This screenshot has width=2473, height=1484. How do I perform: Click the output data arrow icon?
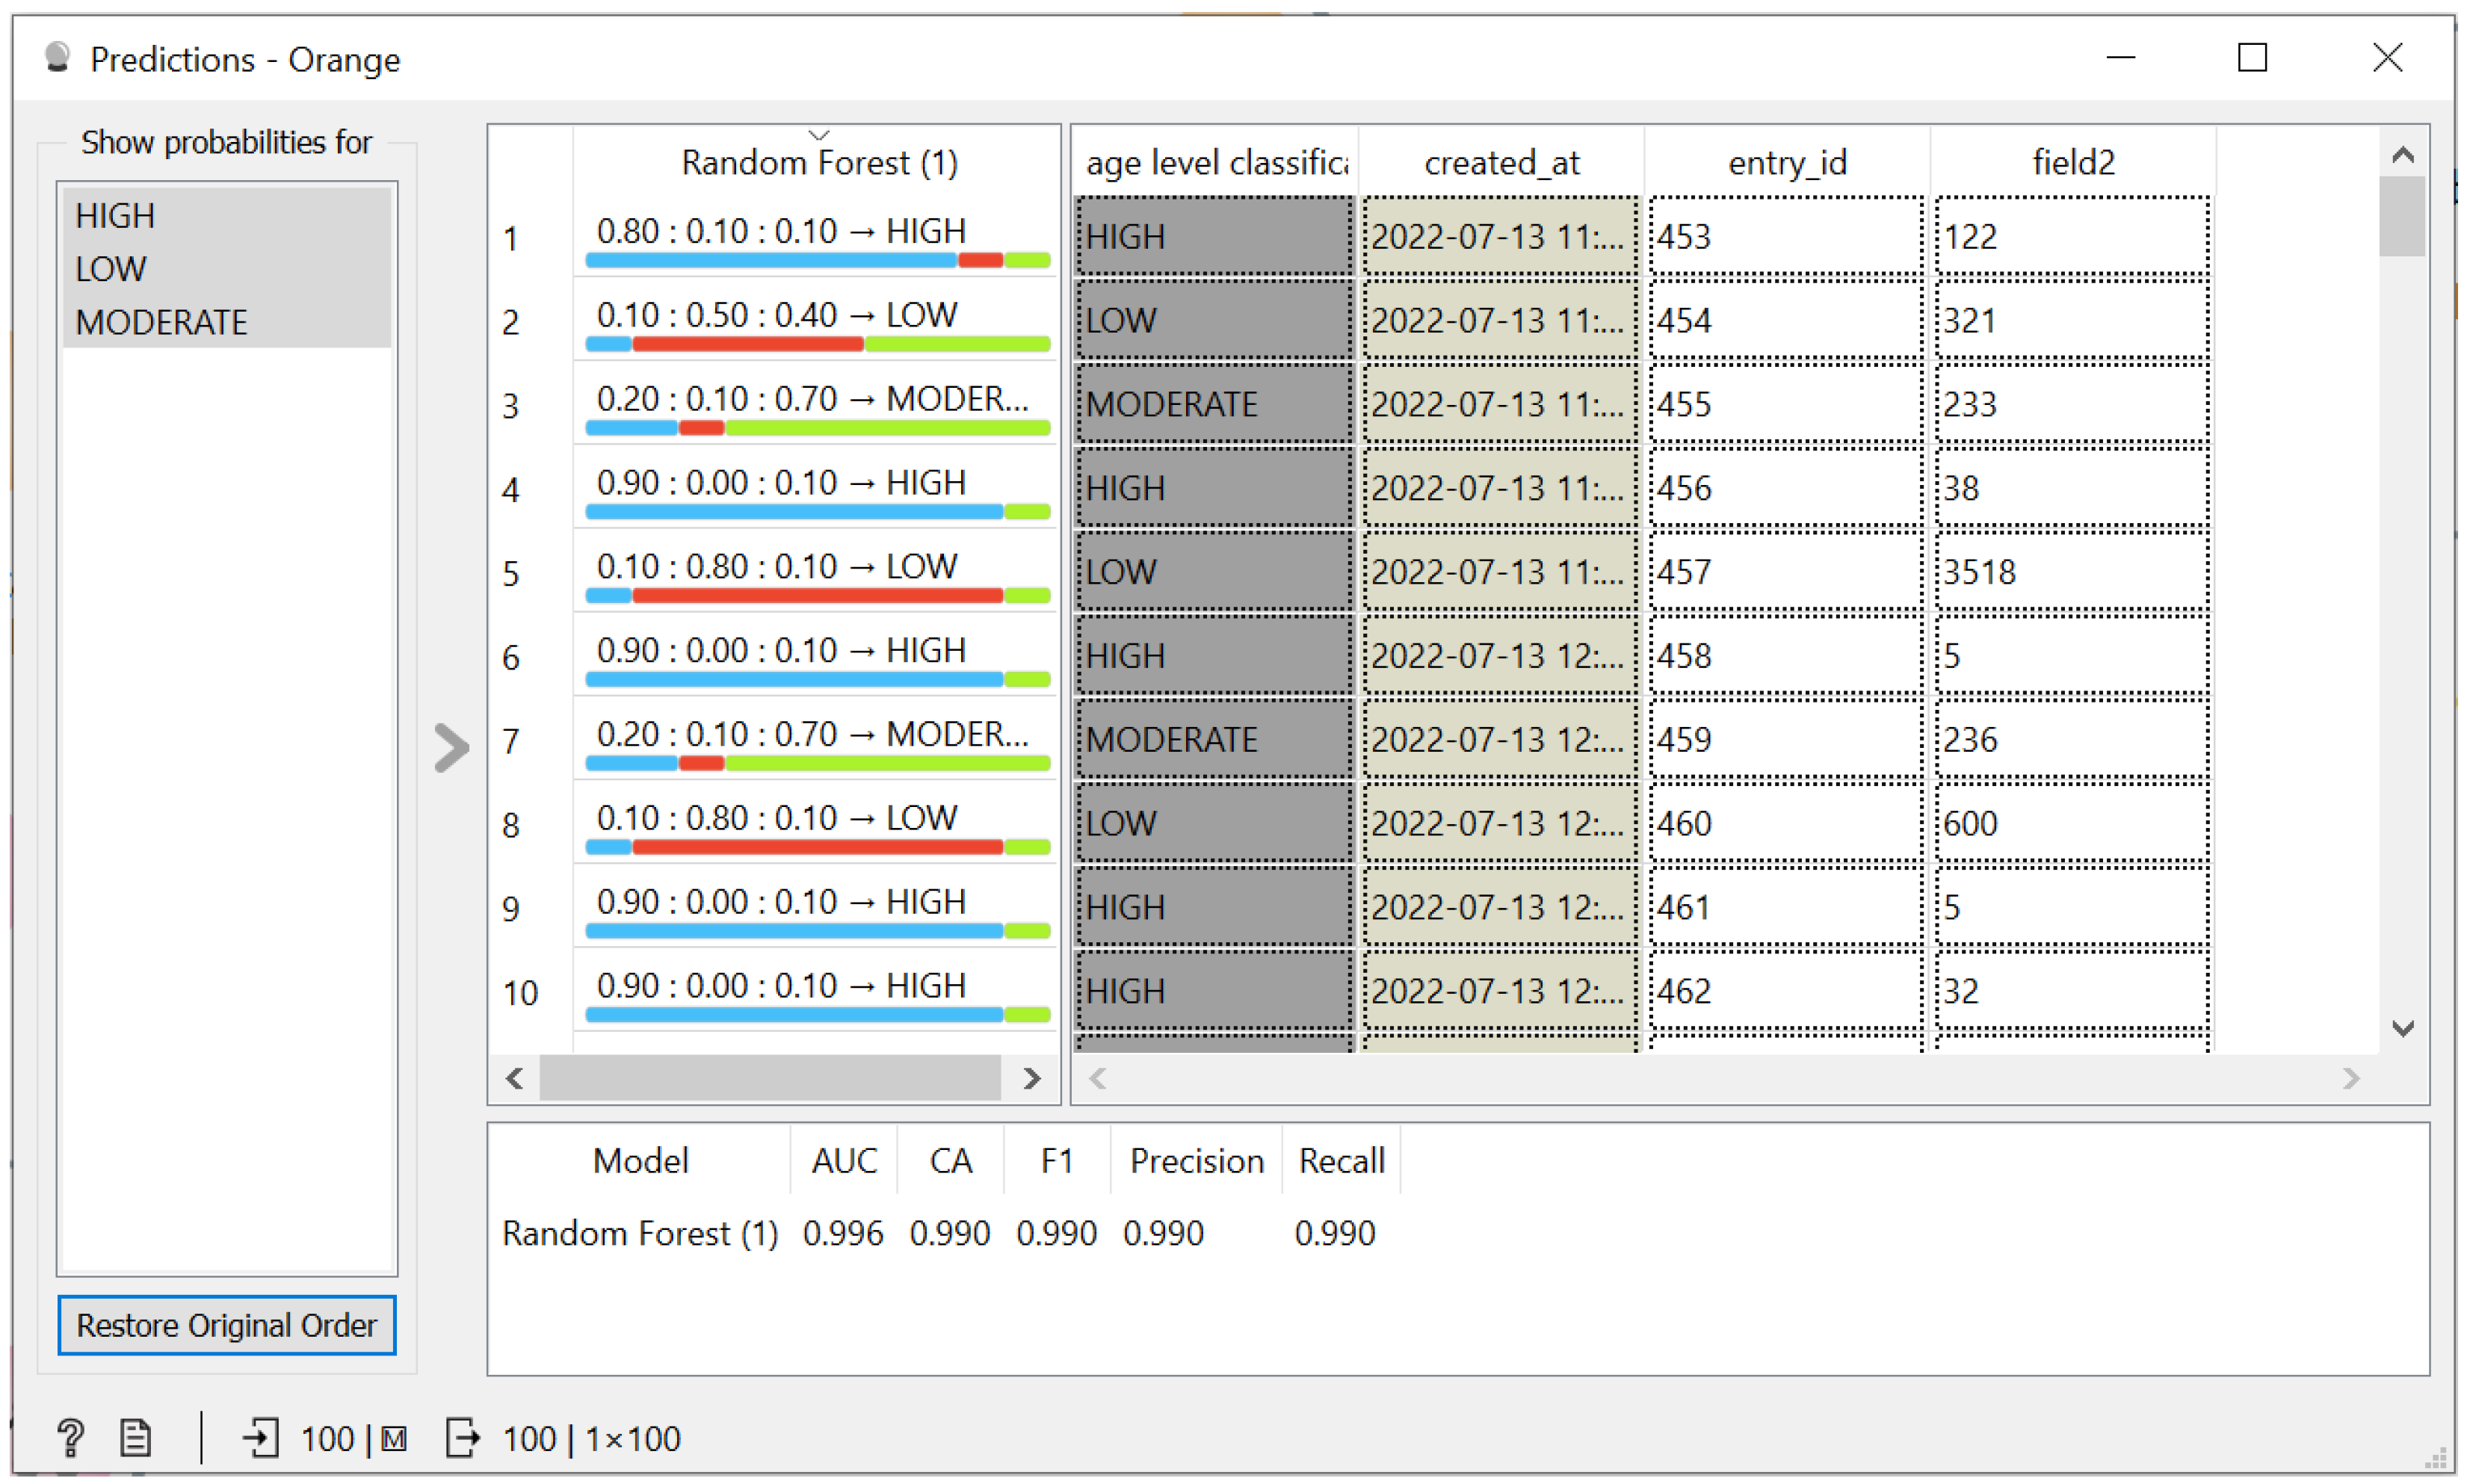462,1438
